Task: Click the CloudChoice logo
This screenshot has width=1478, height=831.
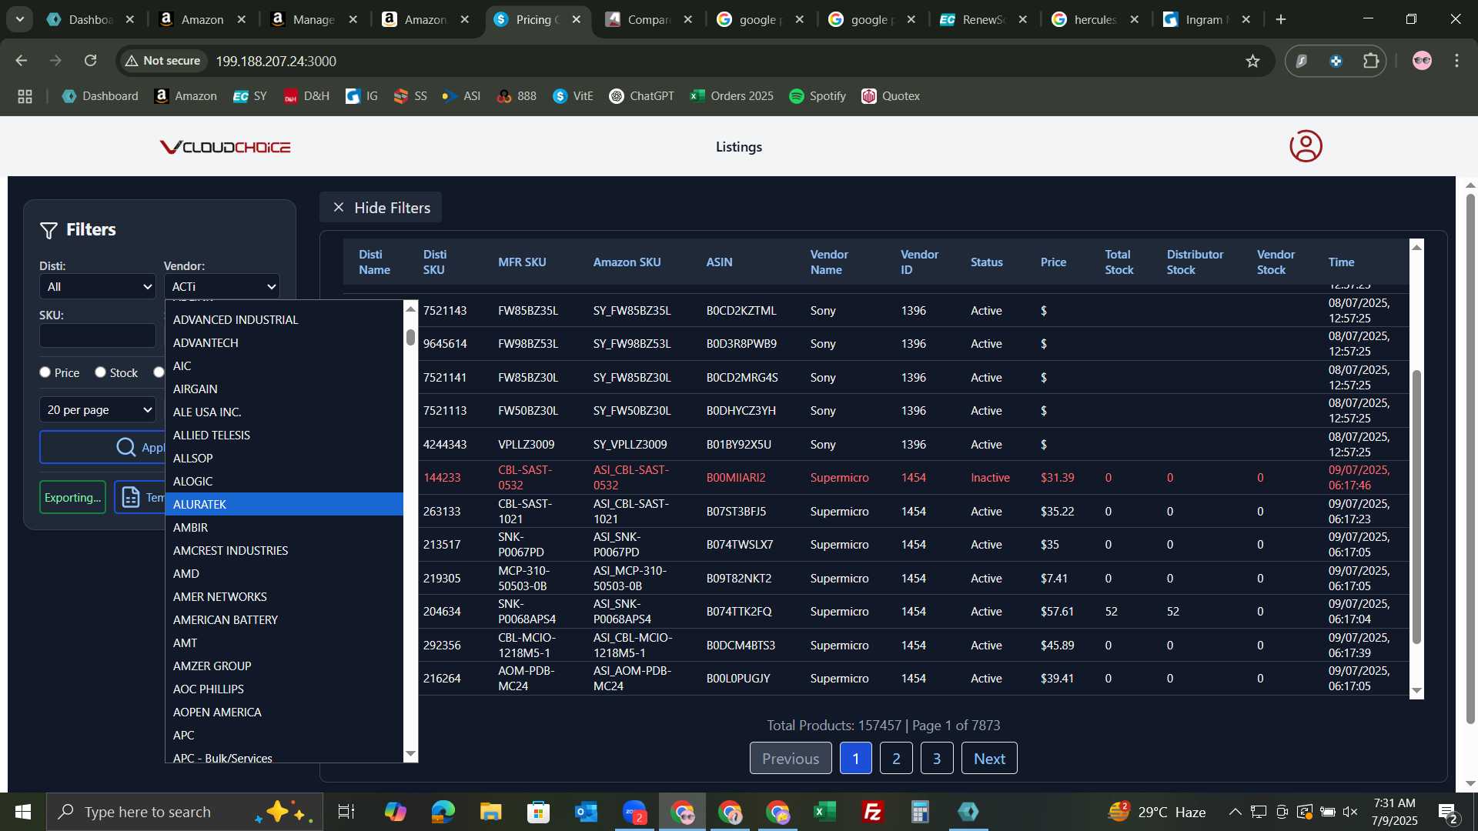Action: pos(225,147)
